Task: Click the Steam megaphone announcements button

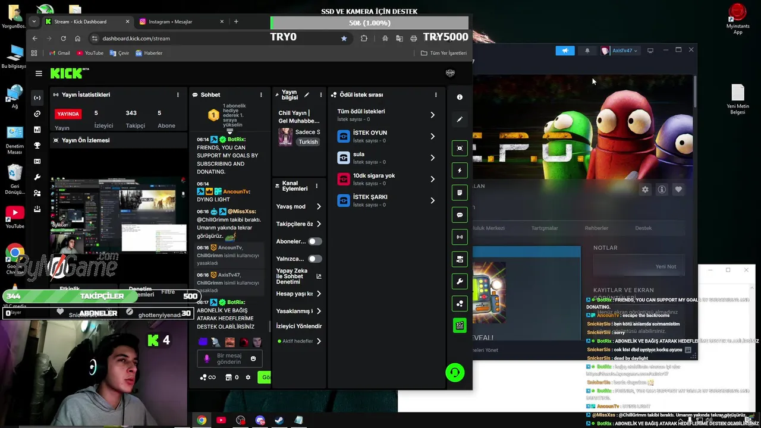Action: (x=565, y=51)
